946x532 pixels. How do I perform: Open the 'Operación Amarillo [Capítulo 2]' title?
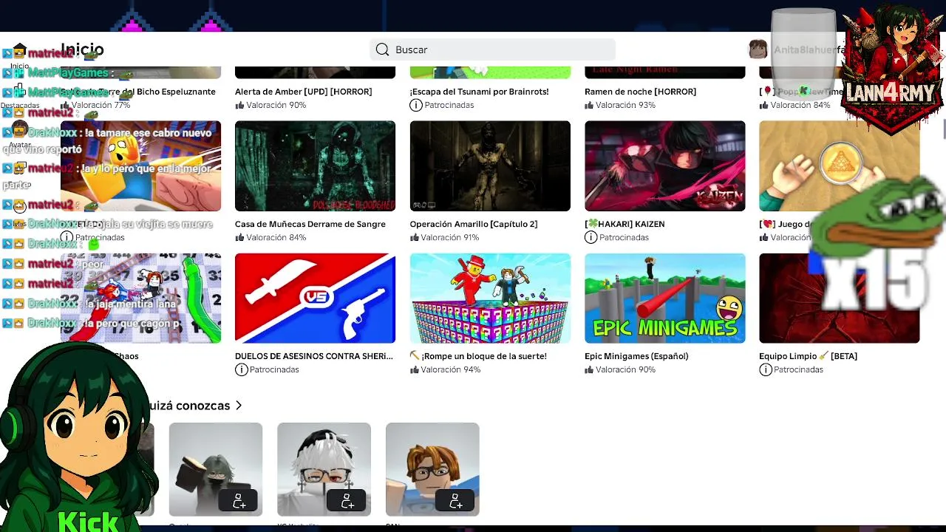click(x=473, y=224)
